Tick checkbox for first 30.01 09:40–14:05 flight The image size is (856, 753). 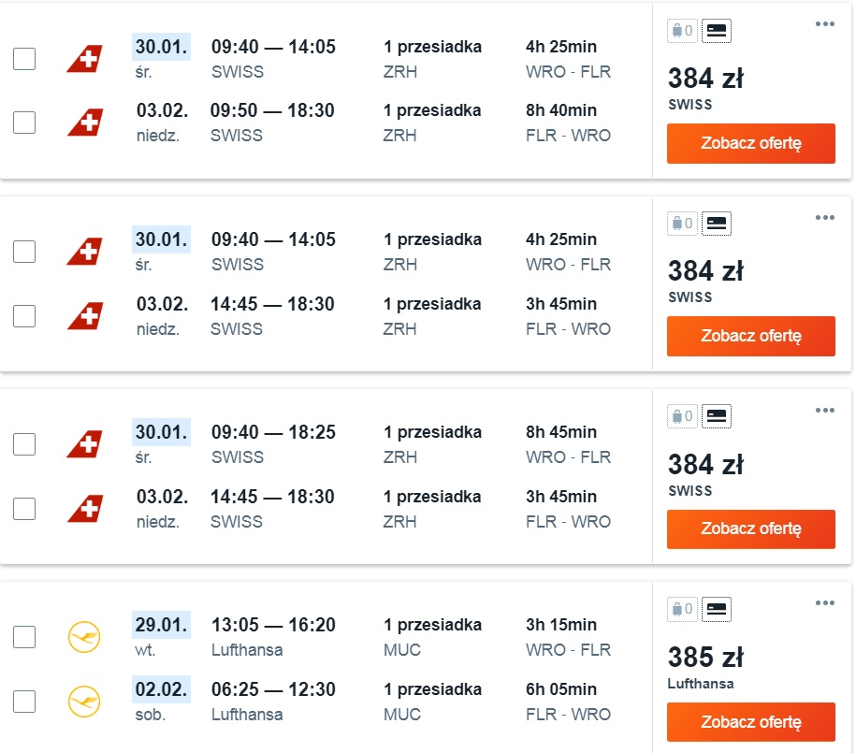[24, 58]
